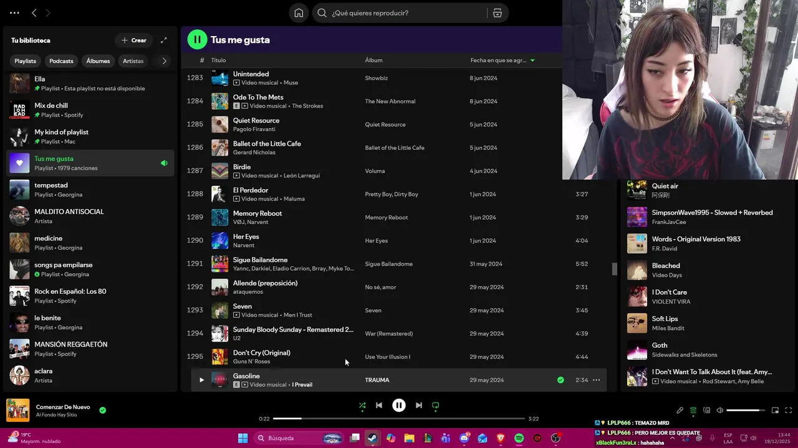This screenshot has height=448, width=798.
Task: Open León Larregui artist link
Action: pyautogui.click(x=302, y=175)
